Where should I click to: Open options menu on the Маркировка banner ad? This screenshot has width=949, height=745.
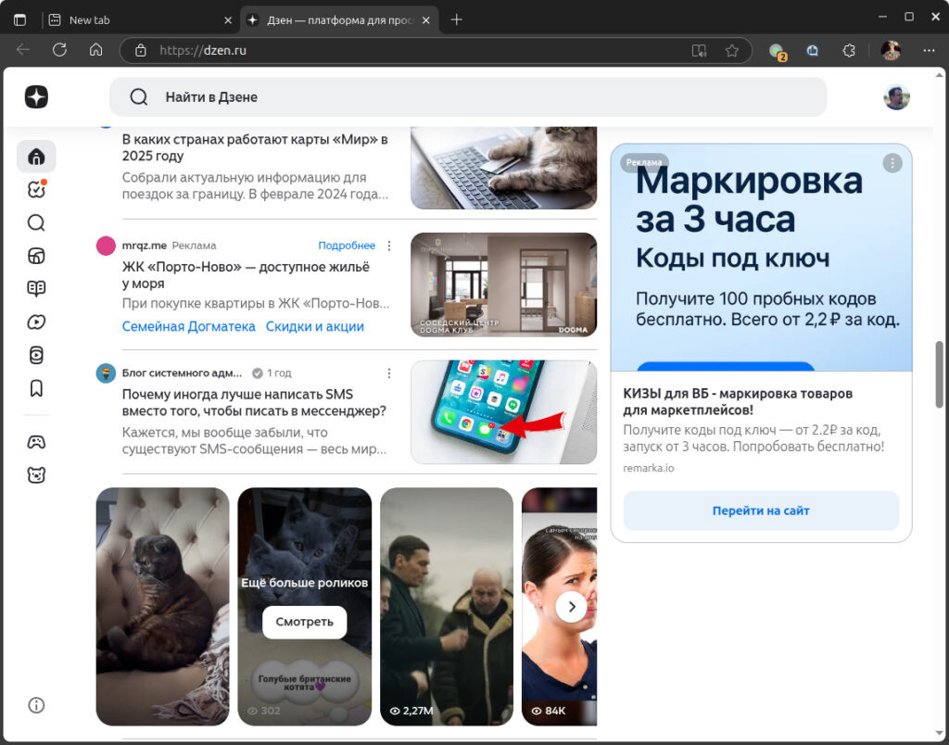point(892,163)
